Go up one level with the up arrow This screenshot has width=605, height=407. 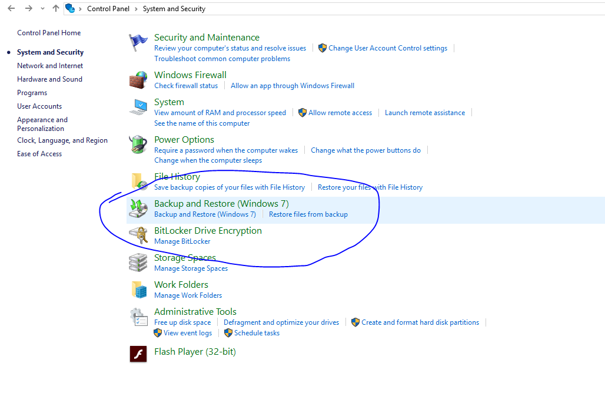tap(56, 8)
